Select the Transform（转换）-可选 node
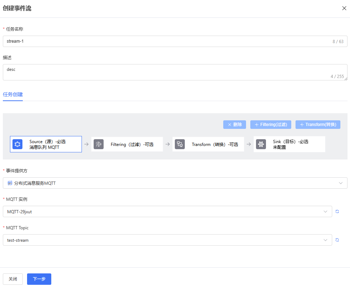Screen dimensions: 350x288 [x=208, y=144]
